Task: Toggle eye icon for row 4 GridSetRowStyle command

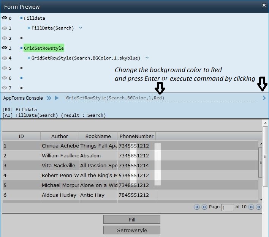Action: tap(4, 58)
